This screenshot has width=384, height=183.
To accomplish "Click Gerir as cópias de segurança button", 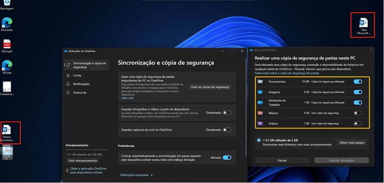I will click(210, 87).
